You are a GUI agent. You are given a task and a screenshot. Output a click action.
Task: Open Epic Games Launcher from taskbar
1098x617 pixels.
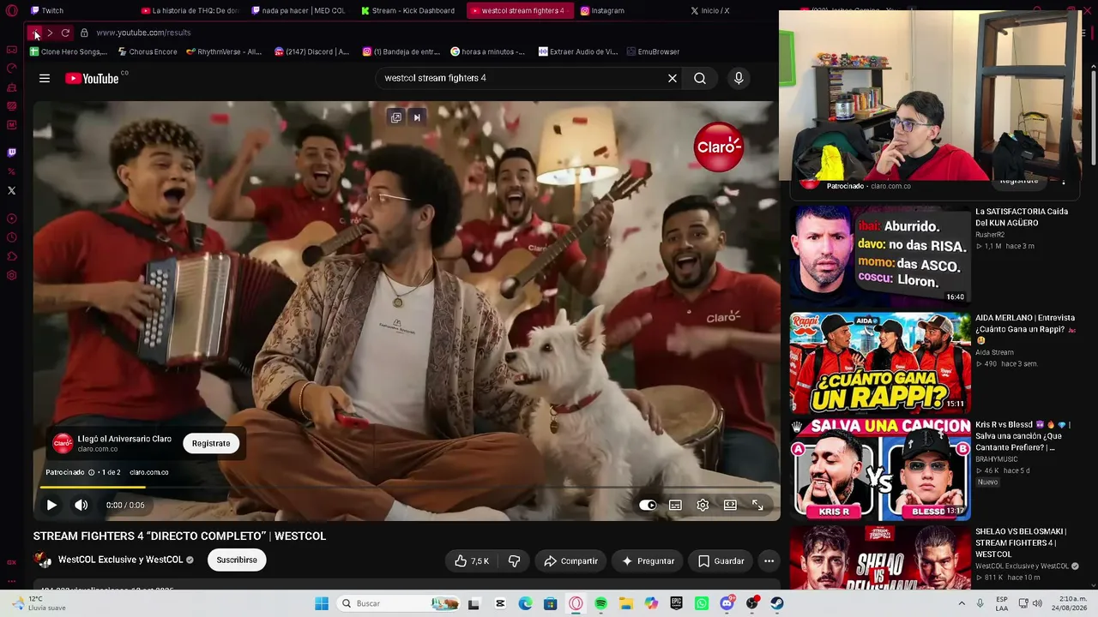(676, 603)
